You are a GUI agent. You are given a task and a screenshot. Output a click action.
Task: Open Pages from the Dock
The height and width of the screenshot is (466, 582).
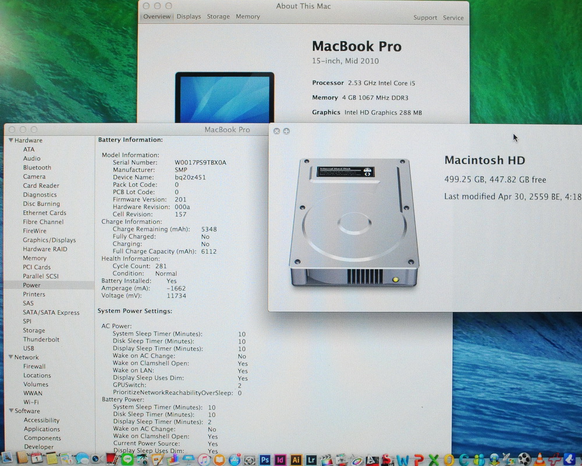point(158,460)
